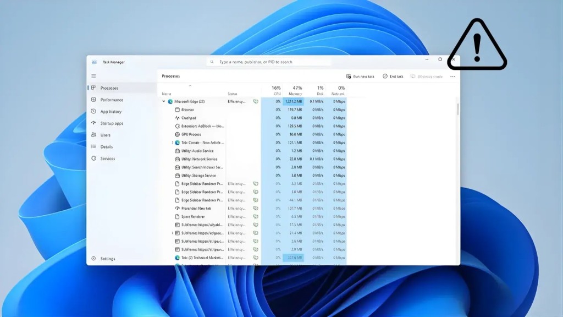Click the green Efficiency leaf beside Microsoft Edge
The image size is (563, 317).
pos(255,101)
